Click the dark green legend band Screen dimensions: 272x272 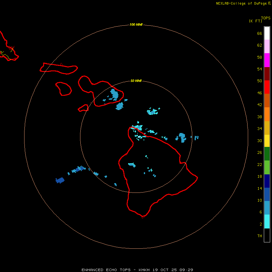(x=267, y=154)
